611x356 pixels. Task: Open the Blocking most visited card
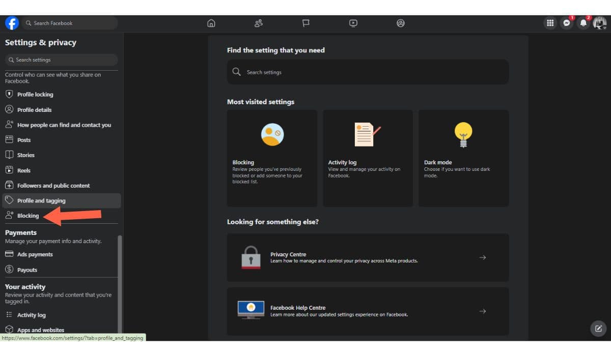[272, 158]
